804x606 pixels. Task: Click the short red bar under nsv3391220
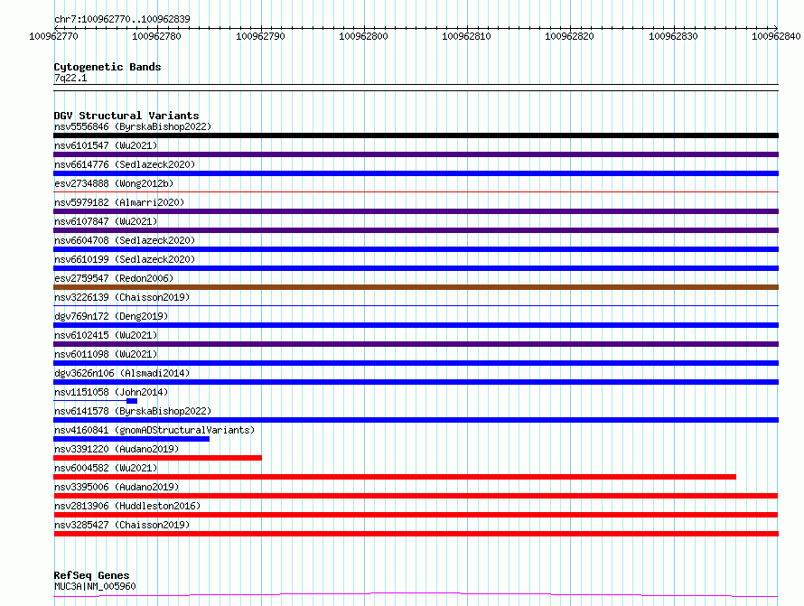coord(157,458)
